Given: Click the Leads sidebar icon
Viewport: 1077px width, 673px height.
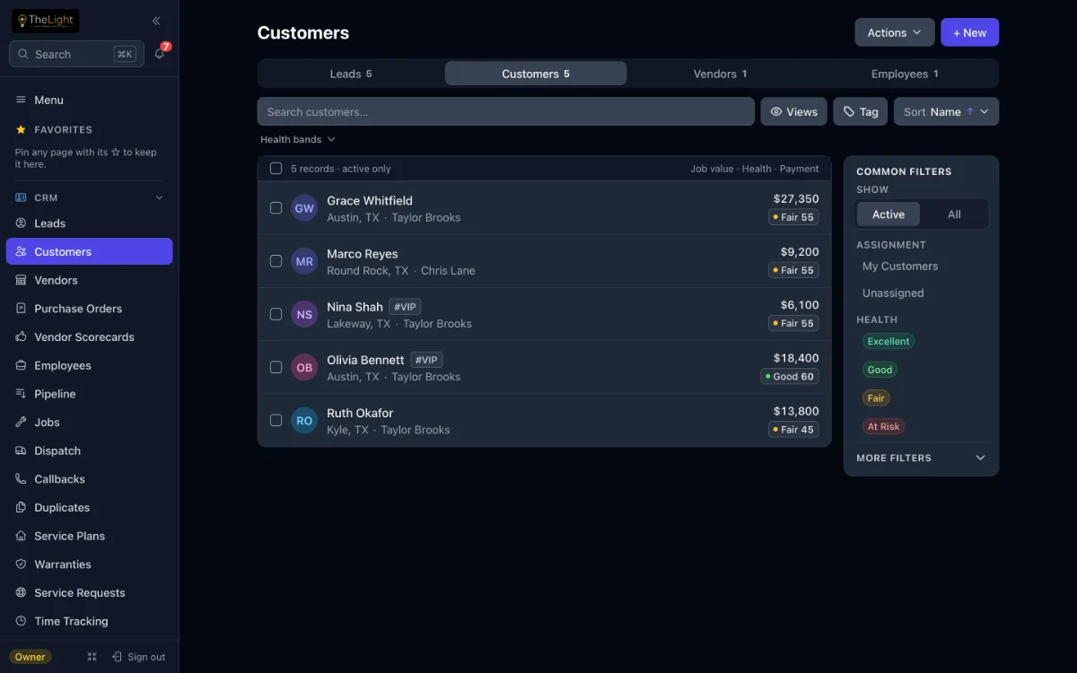Looking at the screenshot, I should coord(21,223).
